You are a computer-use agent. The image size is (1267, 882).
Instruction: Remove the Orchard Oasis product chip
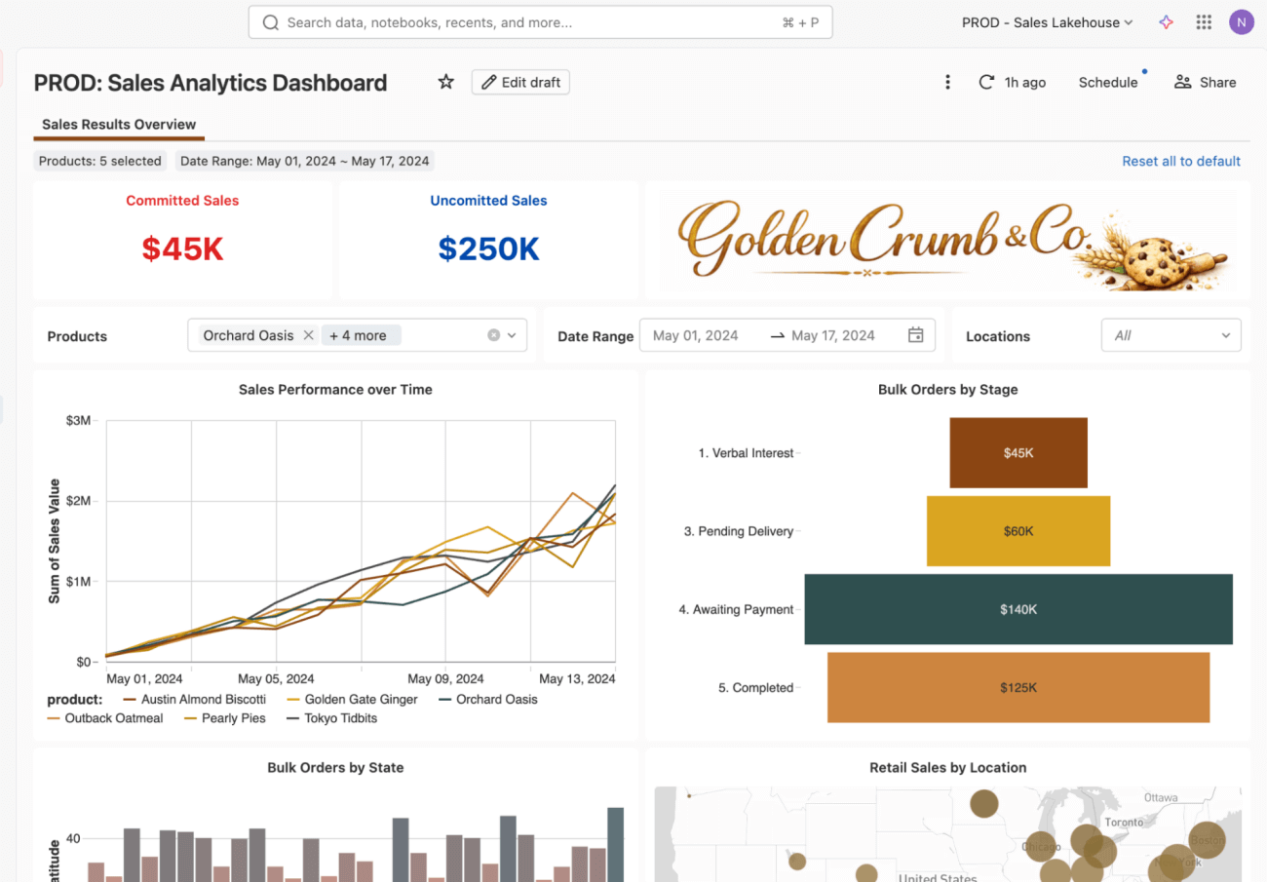pyautogui.click(x=308, y=334)
